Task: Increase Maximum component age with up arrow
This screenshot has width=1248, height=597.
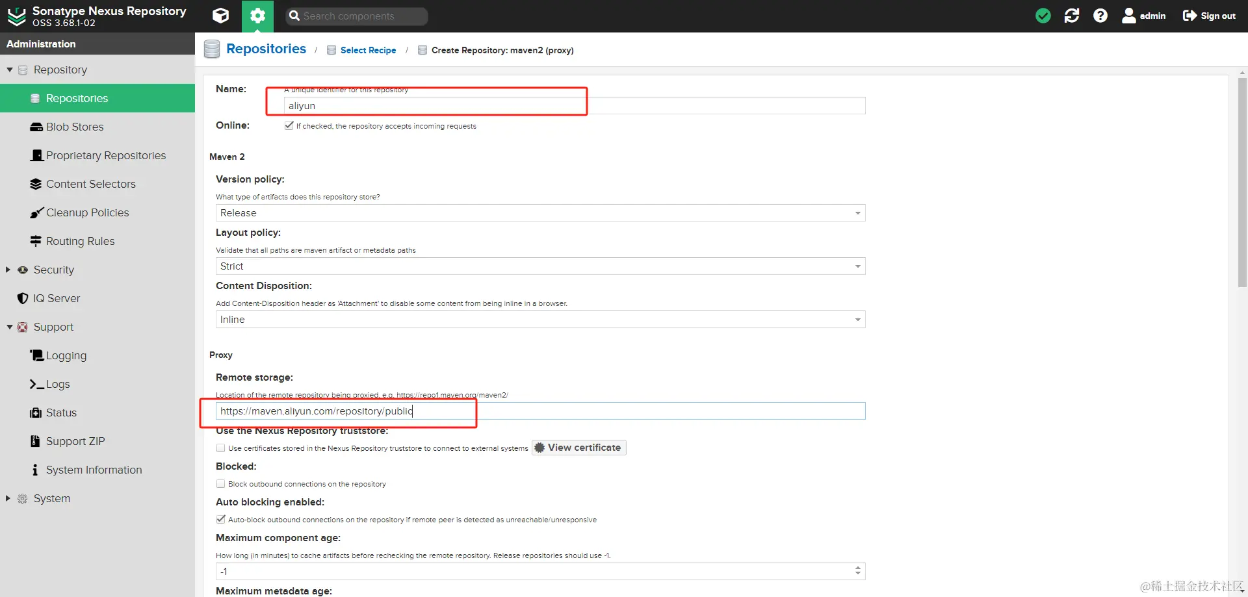Action: click(x=858, y=568)
